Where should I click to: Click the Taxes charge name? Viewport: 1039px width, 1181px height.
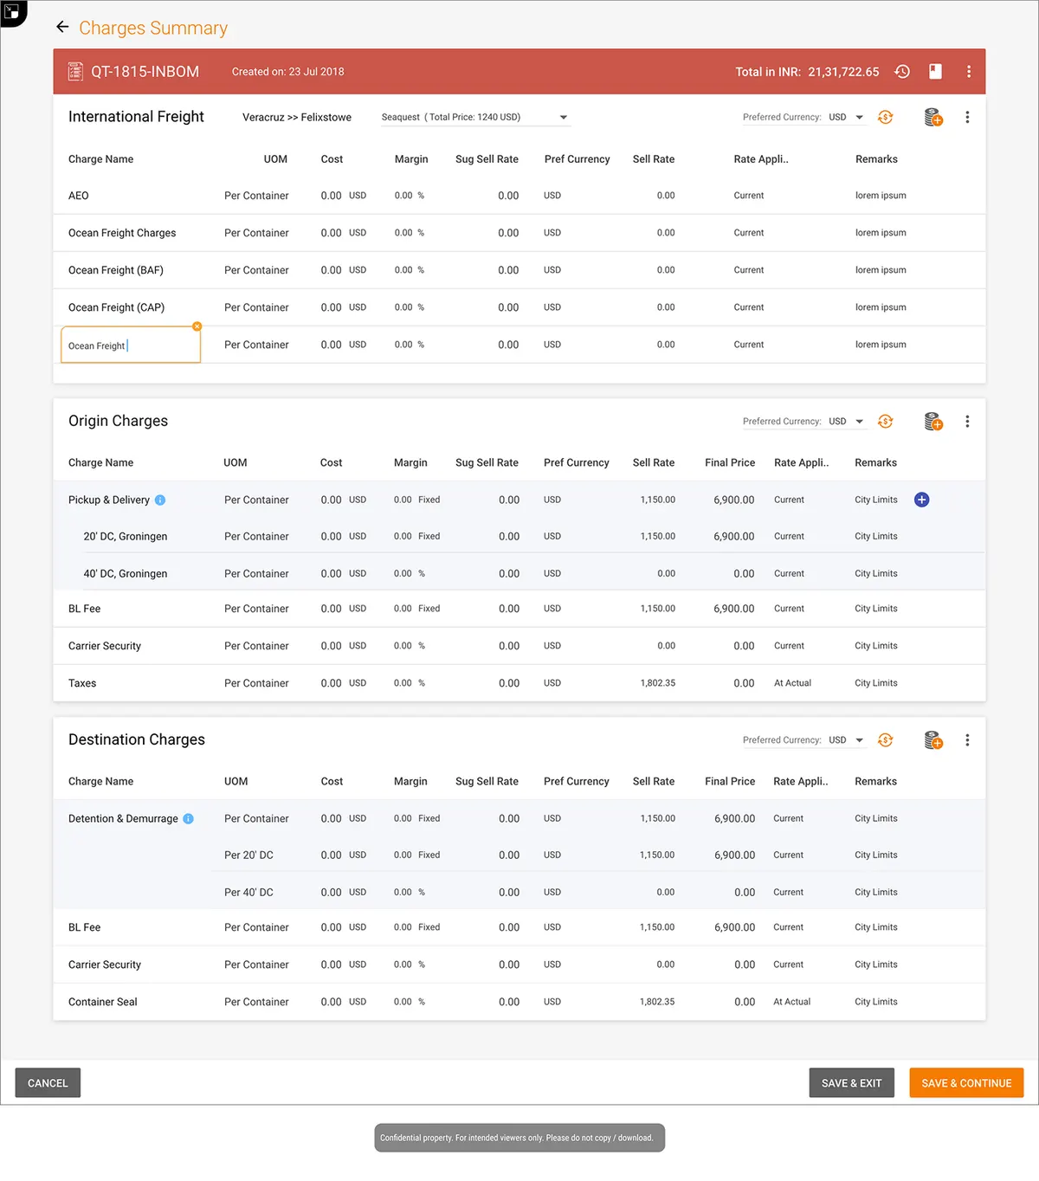[x=82, y=683]
